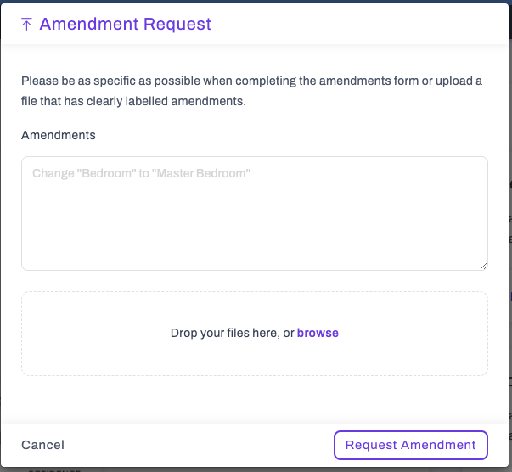Click the Amendment Request dialog title
512x472 pixels.
pyautogui.click(x=126, y=24)
